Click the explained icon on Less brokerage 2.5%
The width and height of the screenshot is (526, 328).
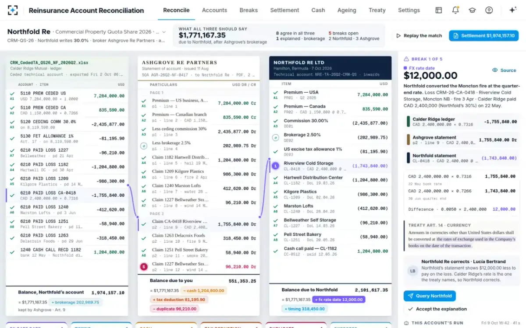tap(143, 146)
